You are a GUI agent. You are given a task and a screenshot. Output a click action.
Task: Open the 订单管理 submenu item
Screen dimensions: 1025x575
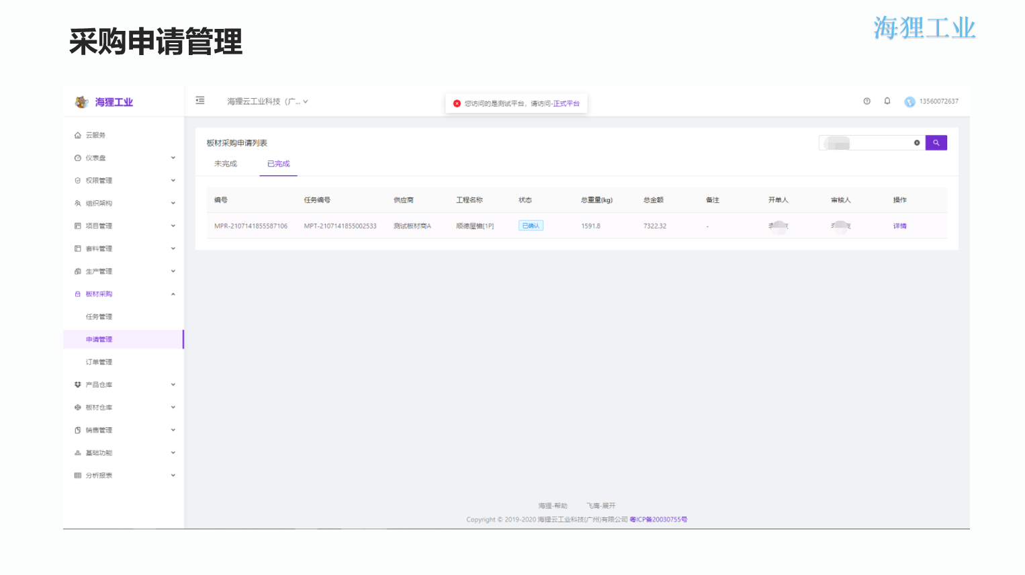99,362
